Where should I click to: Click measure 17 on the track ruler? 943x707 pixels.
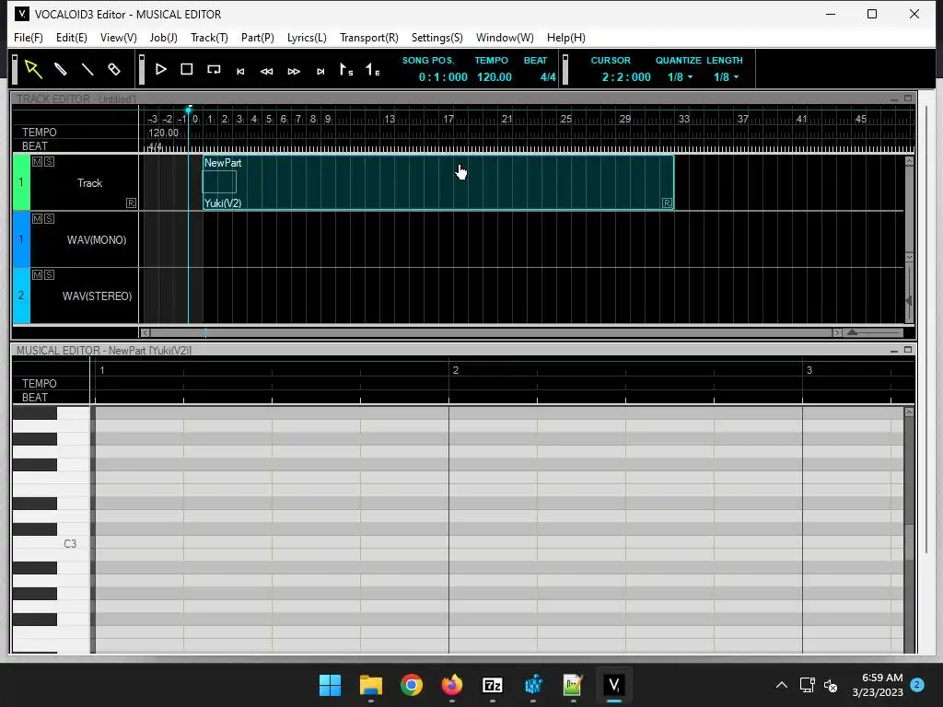[448, 119]
